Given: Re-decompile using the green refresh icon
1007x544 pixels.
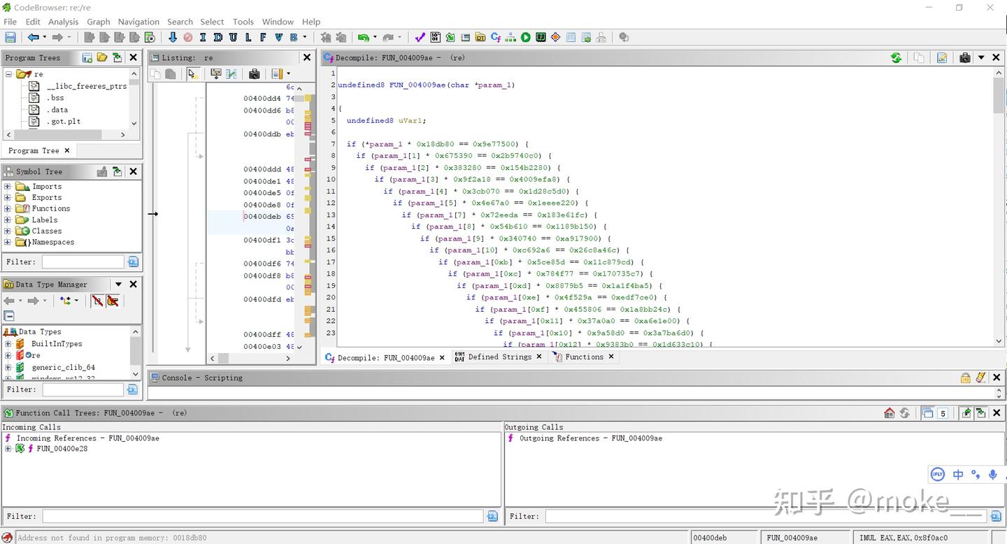Looking at the screenshot, I should point(896,58).
